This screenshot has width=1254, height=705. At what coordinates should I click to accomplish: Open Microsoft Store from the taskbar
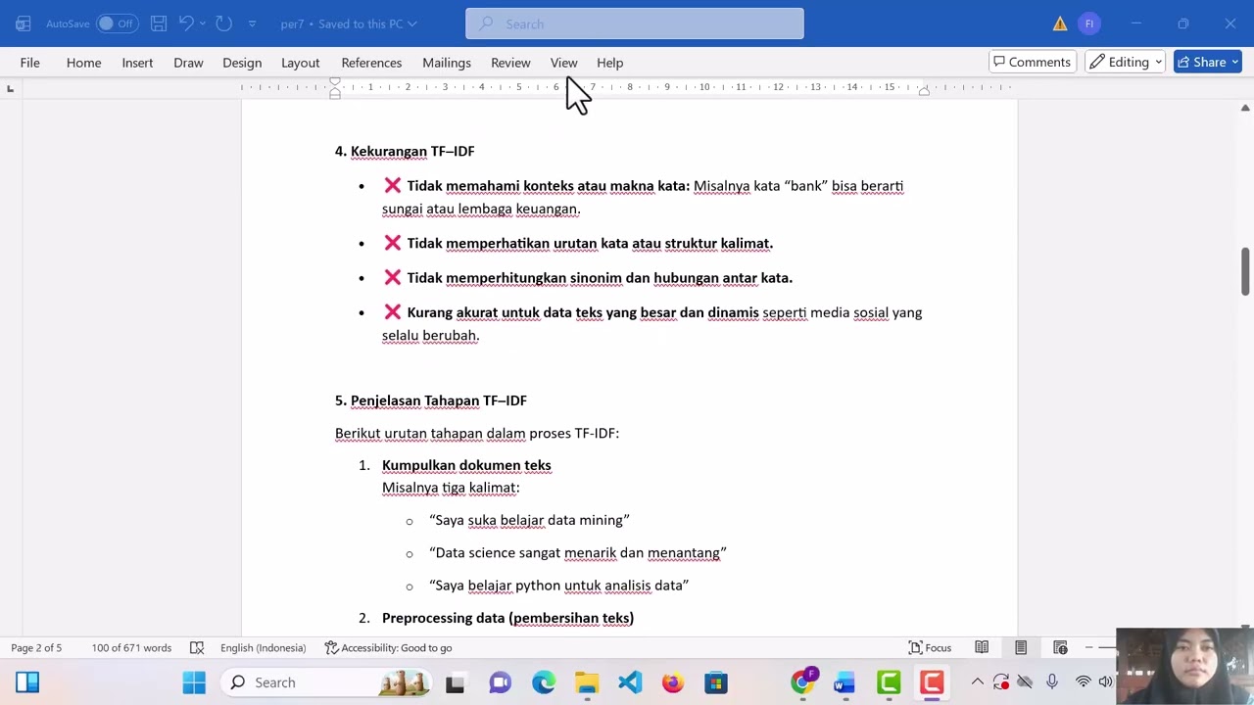click(x=716, y=682)
